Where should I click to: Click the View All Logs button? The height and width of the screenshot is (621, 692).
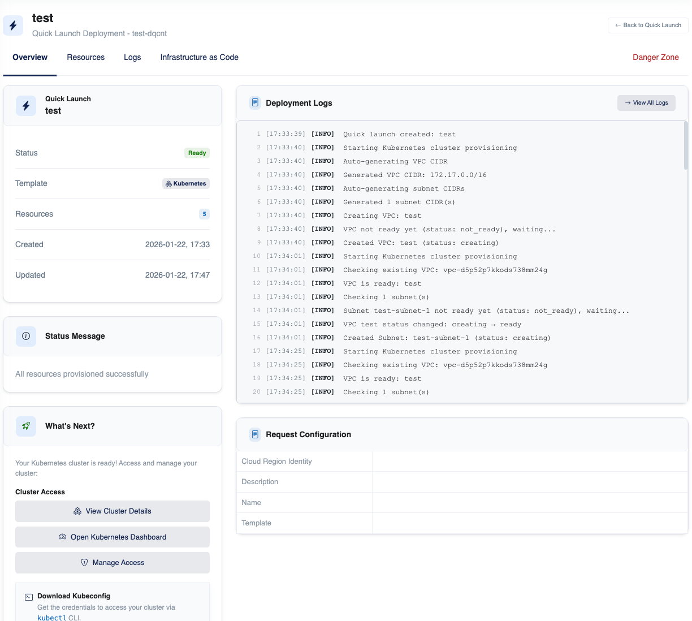(x=646, y=103)
